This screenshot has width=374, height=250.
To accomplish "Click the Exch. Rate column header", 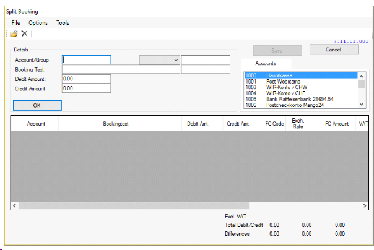I will pos(302,123).
